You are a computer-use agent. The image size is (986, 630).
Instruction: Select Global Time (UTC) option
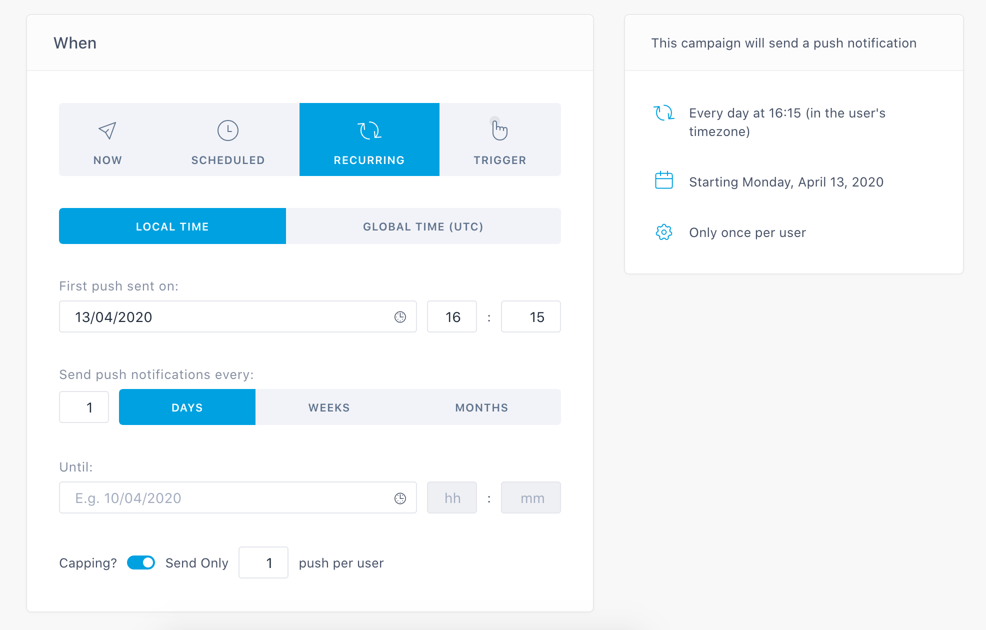423,226
